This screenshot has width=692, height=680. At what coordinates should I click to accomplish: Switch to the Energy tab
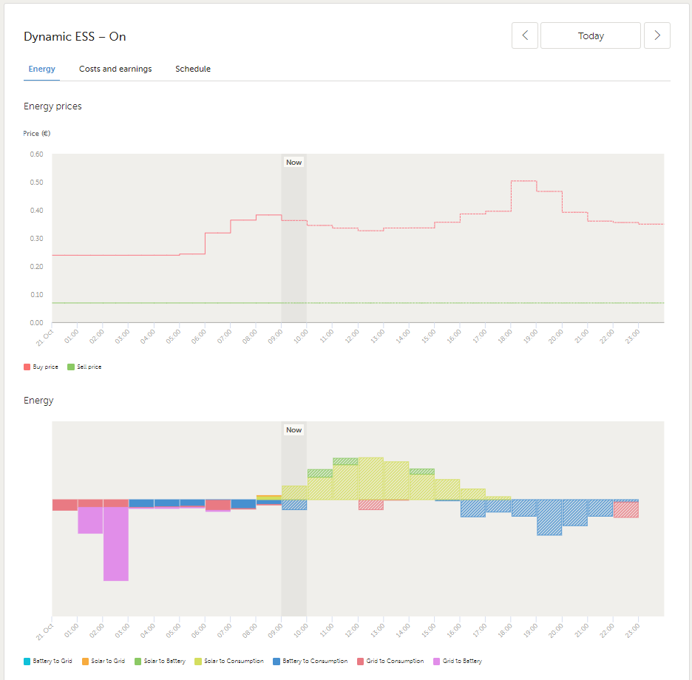pyautogui.click(x=41, y=69)
